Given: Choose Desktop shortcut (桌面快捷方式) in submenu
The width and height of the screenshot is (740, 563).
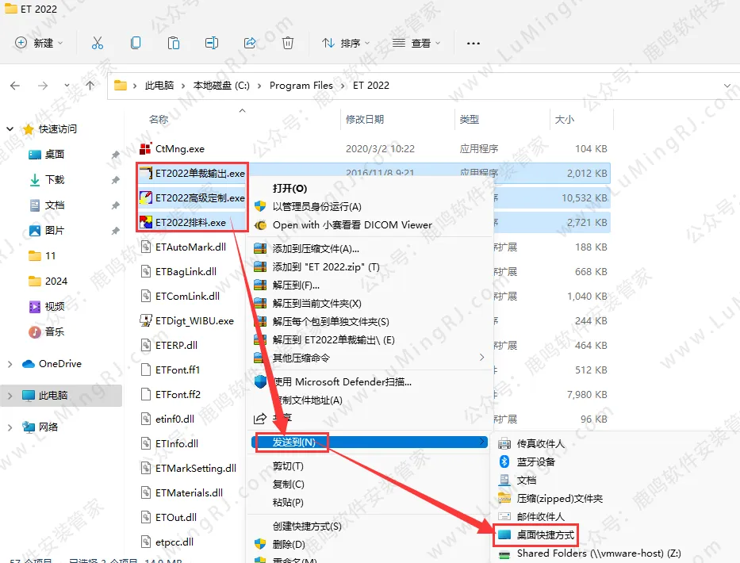Looking at the screenshot, I should point(546,535).
